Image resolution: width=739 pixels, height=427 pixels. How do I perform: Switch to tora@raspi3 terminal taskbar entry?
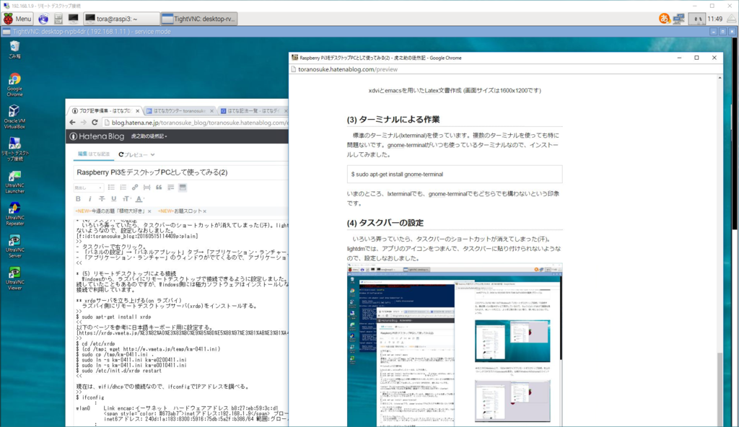click(x=121, y=19)
